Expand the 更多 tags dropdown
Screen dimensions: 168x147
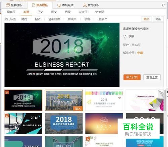click(102, 19)
